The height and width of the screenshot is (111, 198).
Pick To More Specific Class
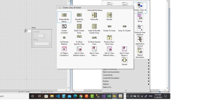pyautogui.click(x=79, y=40)
